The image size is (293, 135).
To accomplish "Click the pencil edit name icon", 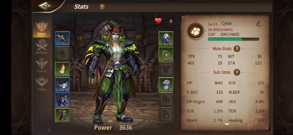I will point(259,23).
